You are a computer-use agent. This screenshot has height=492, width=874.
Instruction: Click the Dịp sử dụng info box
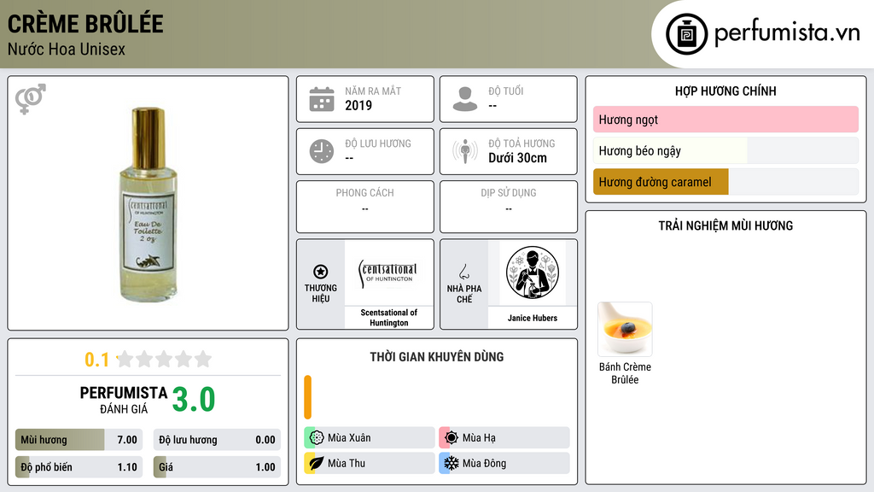[x=509, y=207]
